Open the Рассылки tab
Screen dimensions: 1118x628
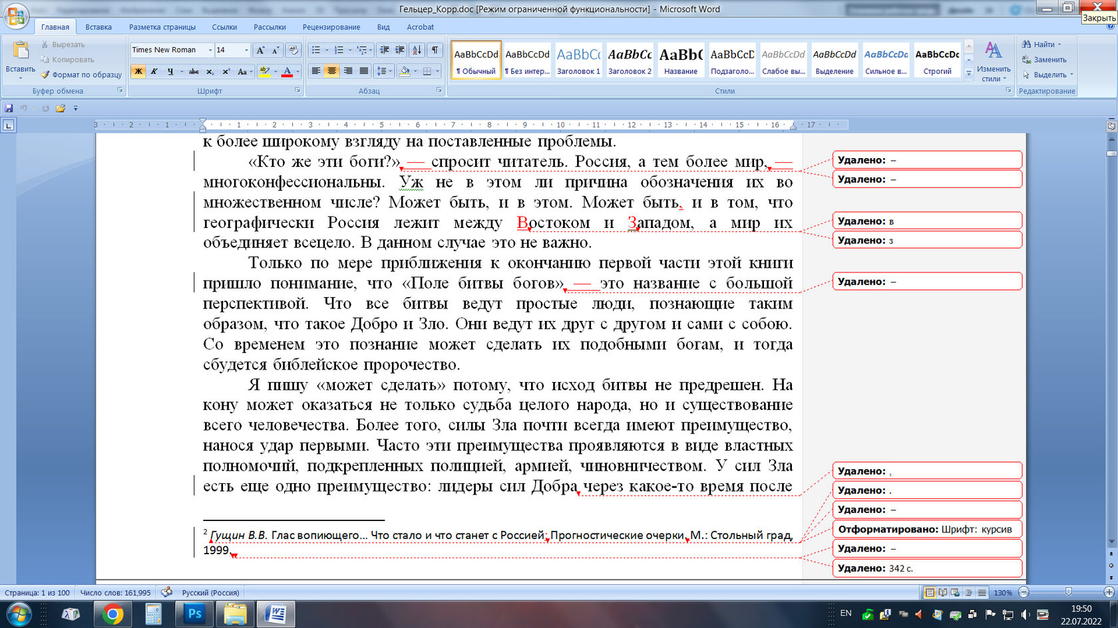270,27
